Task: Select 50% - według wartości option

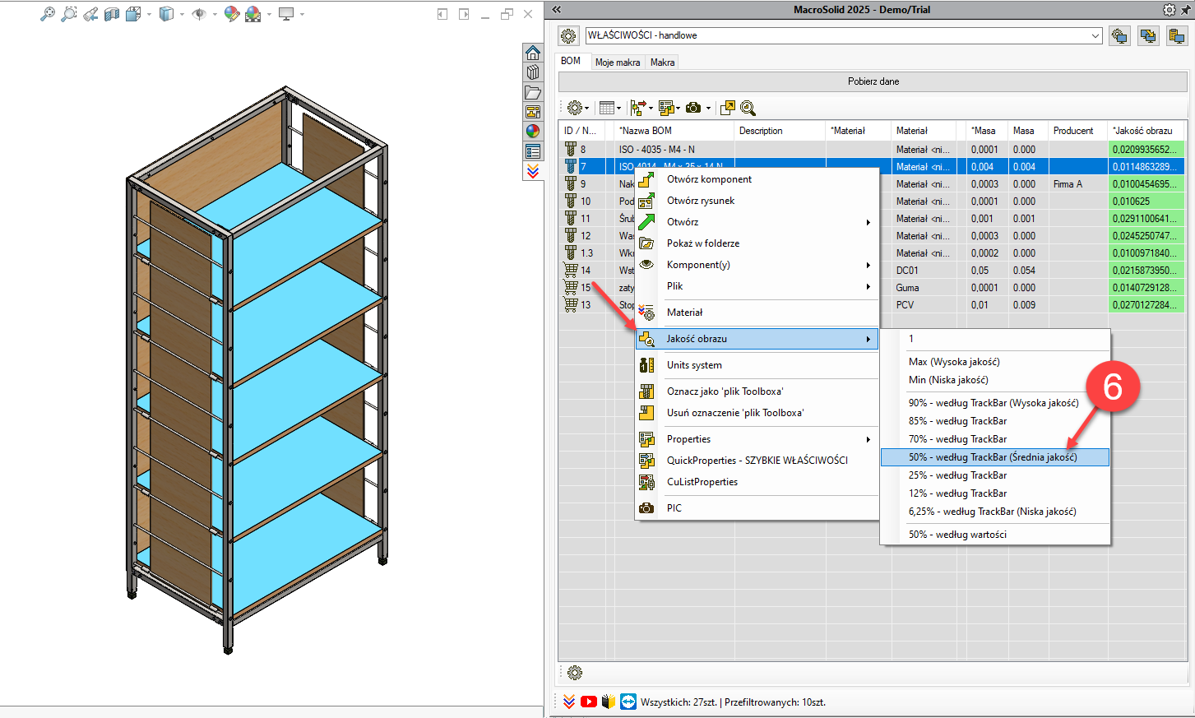Action: point(995,535)
